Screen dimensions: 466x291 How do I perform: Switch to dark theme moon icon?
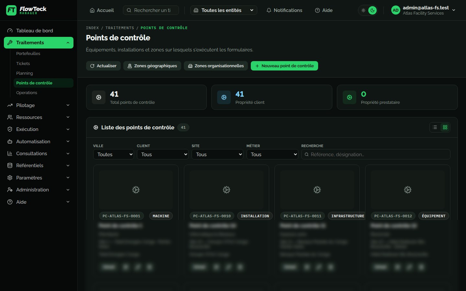(x=372, y=10)
